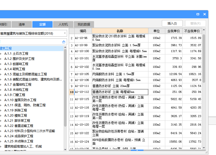The height and width of the screenshot is (155, 216).
Task: Select price cell 15850.06
Action: coord(174,142)
